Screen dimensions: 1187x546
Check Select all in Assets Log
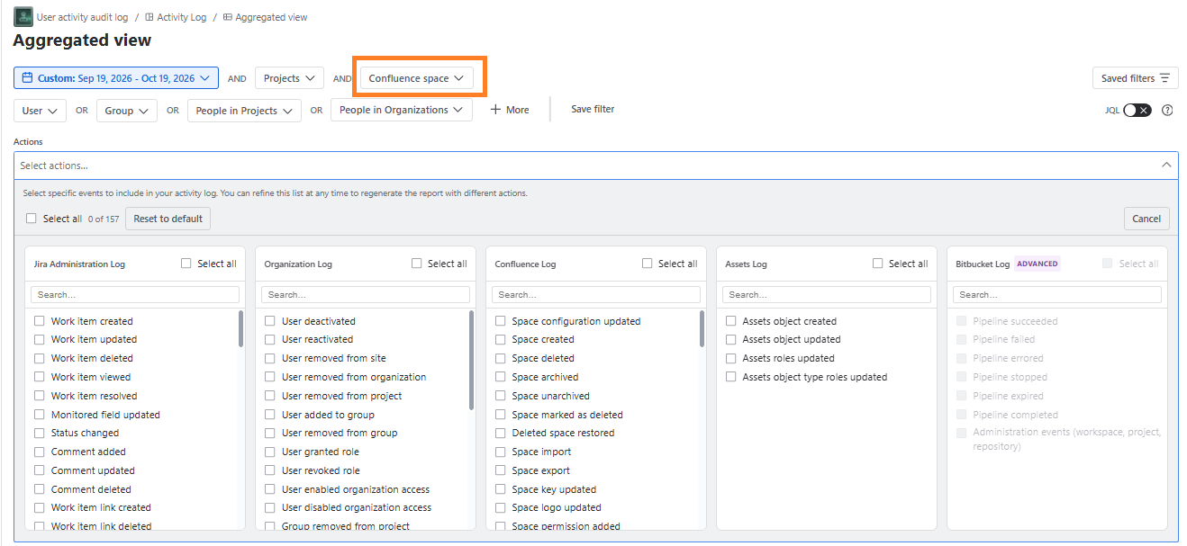point(878,264)
